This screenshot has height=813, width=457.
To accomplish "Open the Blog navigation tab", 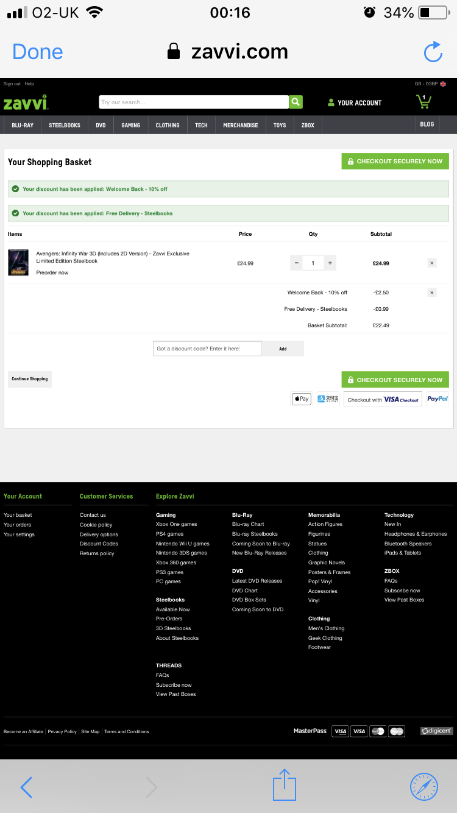I will 427,124.
